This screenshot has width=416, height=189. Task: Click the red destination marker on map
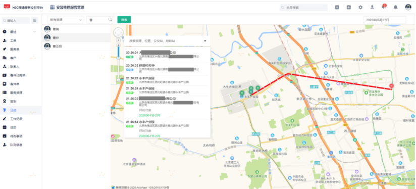(391, 86)
